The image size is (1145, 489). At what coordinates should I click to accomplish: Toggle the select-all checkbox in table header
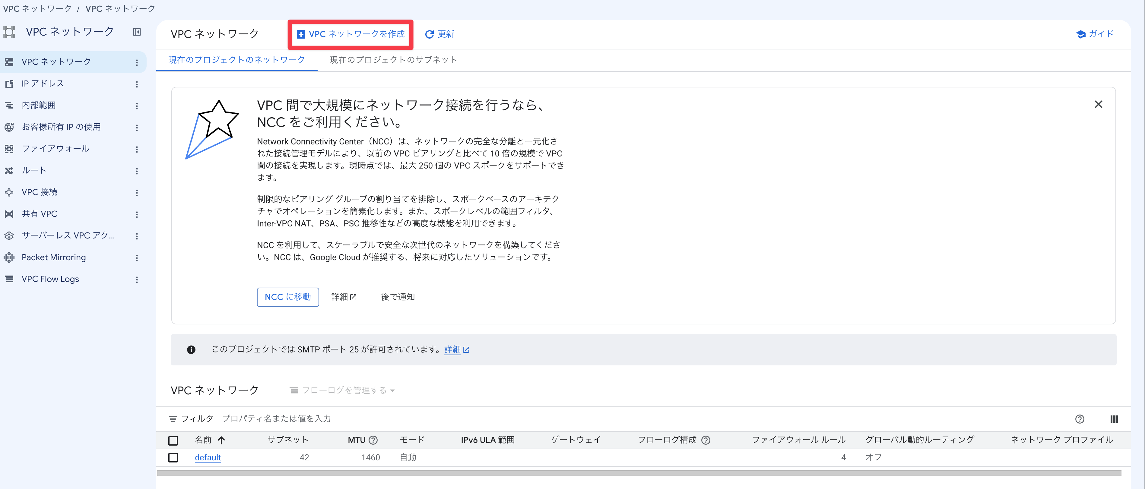tap(173, 440)
